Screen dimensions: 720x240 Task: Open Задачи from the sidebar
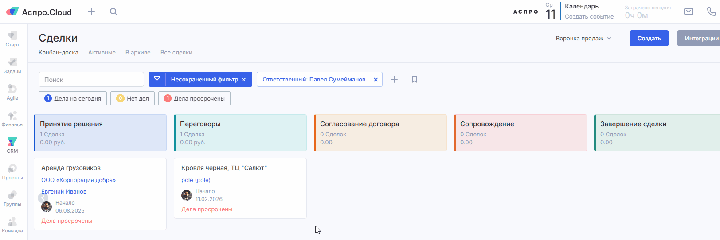(x=12, y=65)
